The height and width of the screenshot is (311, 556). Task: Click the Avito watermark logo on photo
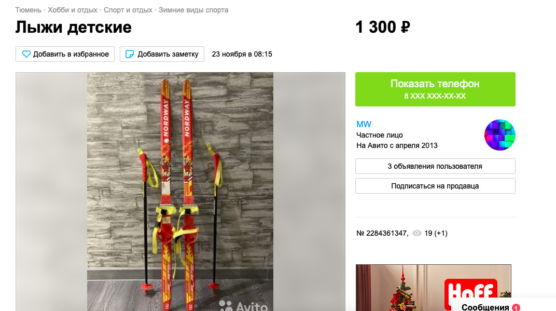(243, 305)
